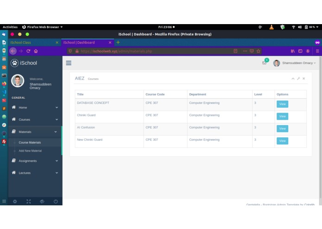Click the iSchool paw logo

click(x=14, y=63)
